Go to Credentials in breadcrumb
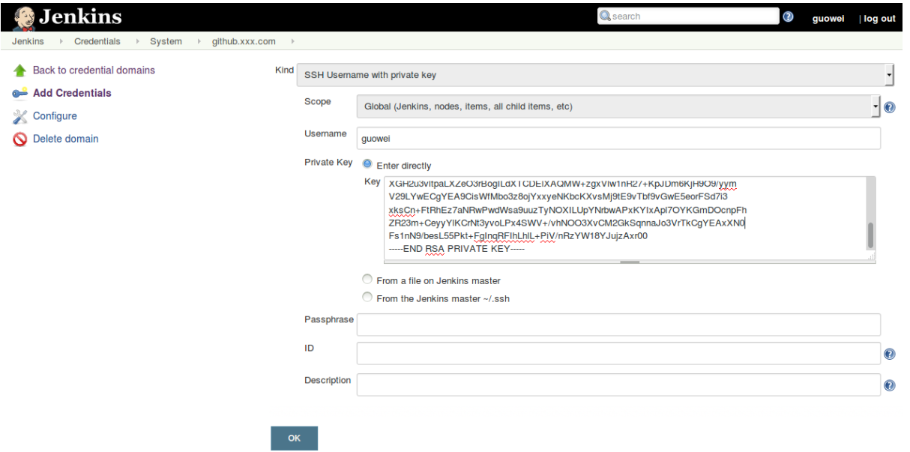The width and height of the screenshot is (910, 452). pos(97,42)
